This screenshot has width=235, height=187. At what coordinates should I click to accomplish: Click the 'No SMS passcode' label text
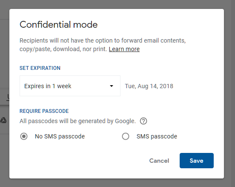60,136
